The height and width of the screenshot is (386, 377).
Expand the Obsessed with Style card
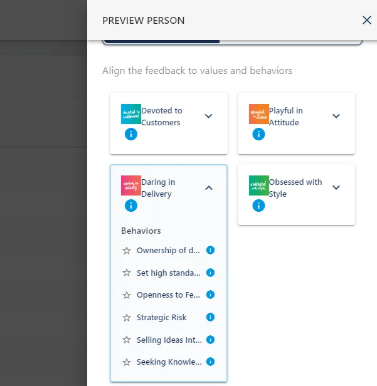pyautogui.click(x=336, y=187)
